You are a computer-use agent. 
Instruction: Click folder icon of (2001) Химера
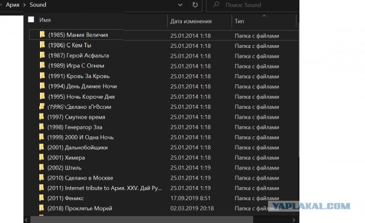point(42,157)
